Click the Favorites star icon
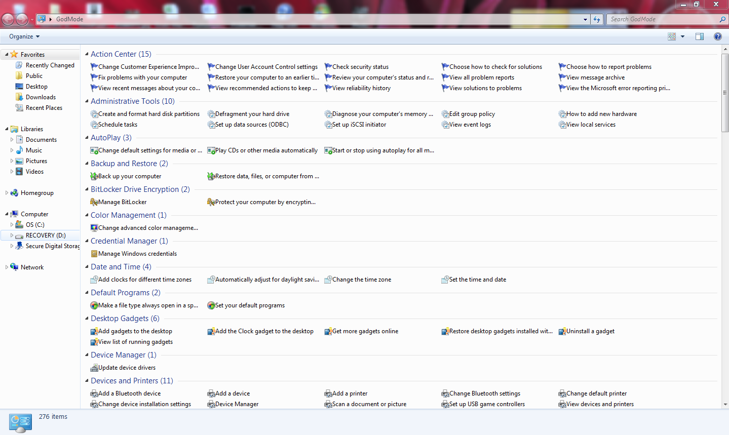 [14, 55]
